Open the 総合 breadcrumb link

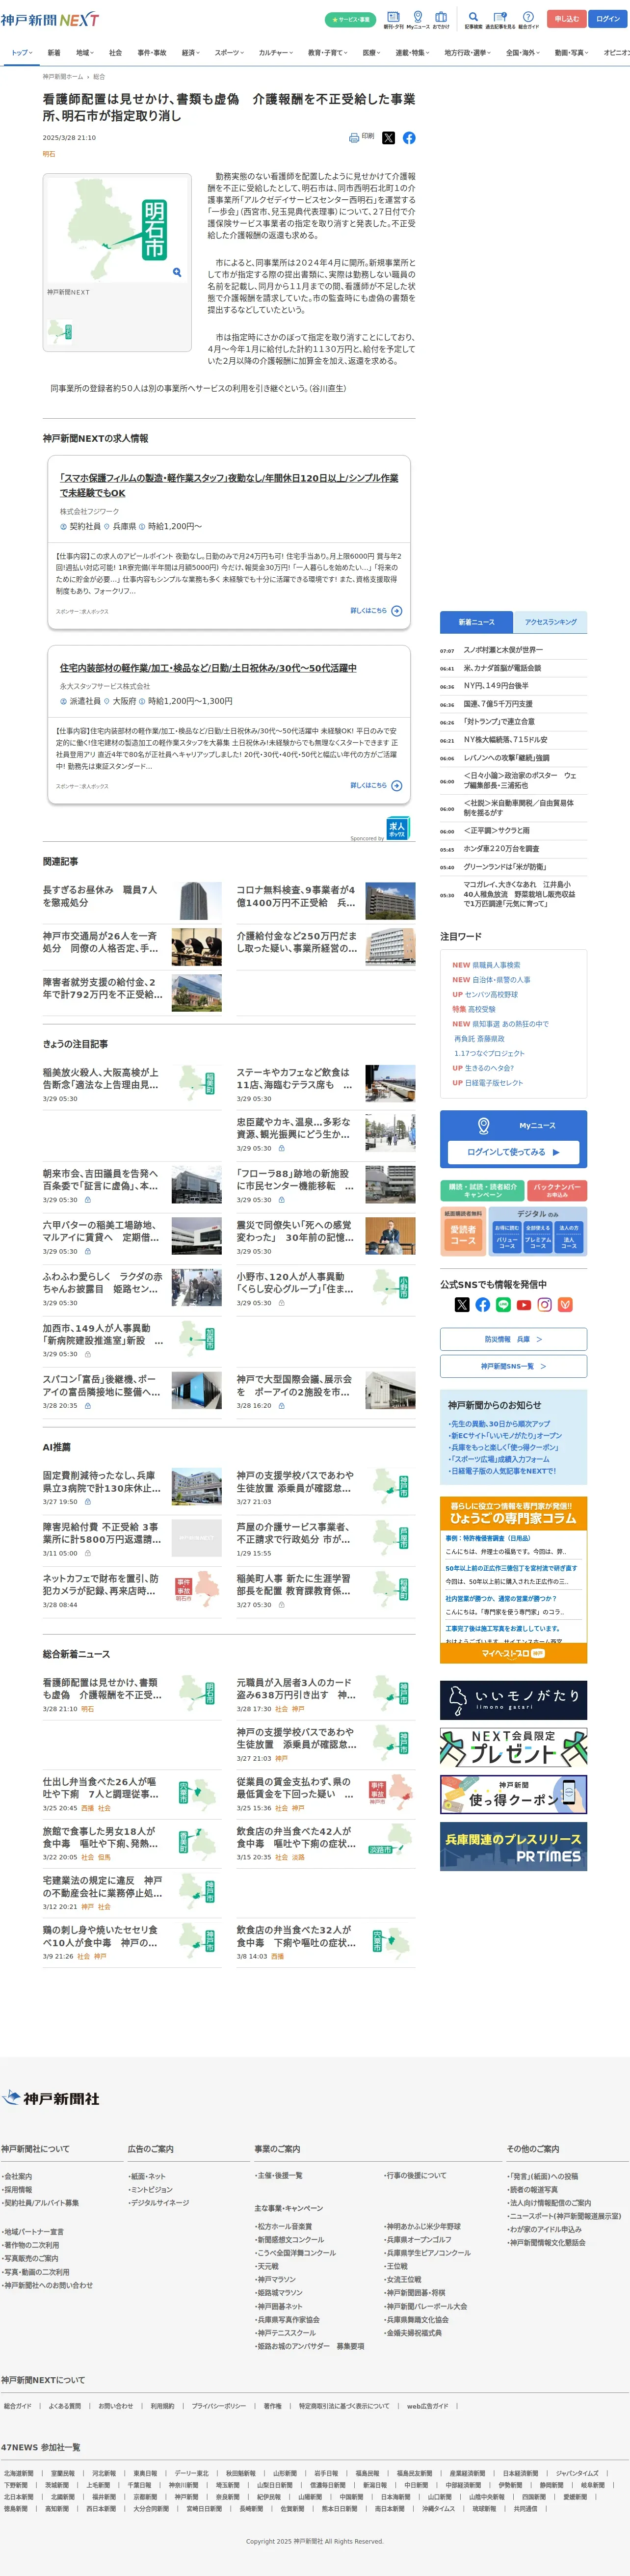click(99, 77)
